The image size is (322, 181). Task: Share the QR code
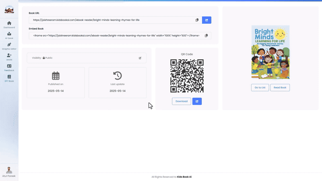(197, 101)
